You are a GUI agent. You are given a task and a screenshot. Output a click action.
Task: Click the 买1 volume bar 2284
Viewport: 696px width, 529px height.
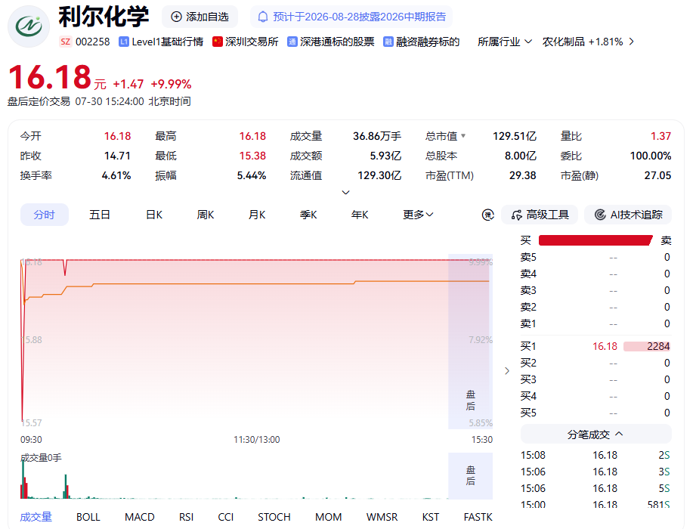click(x=647, y=346)
